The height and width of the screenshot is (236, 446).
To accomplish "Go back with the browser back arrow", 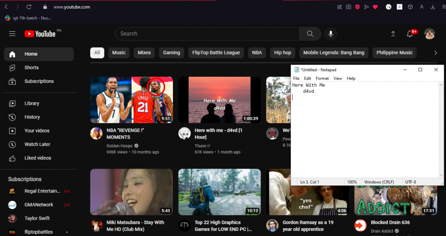I will pos(6,7).
